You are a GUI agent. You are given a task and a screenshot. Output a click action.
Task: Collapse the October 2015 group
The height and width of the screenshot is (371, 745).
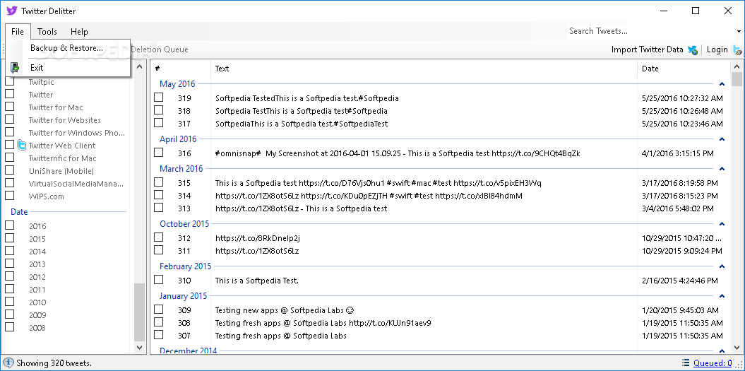(x=722, y=224)
